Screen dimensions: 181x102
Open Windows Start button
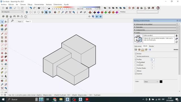click(3, 99)
